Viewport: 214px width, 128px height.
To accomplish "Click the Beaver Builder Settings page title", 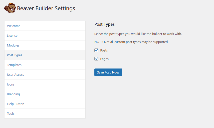I will coord(46,8).
